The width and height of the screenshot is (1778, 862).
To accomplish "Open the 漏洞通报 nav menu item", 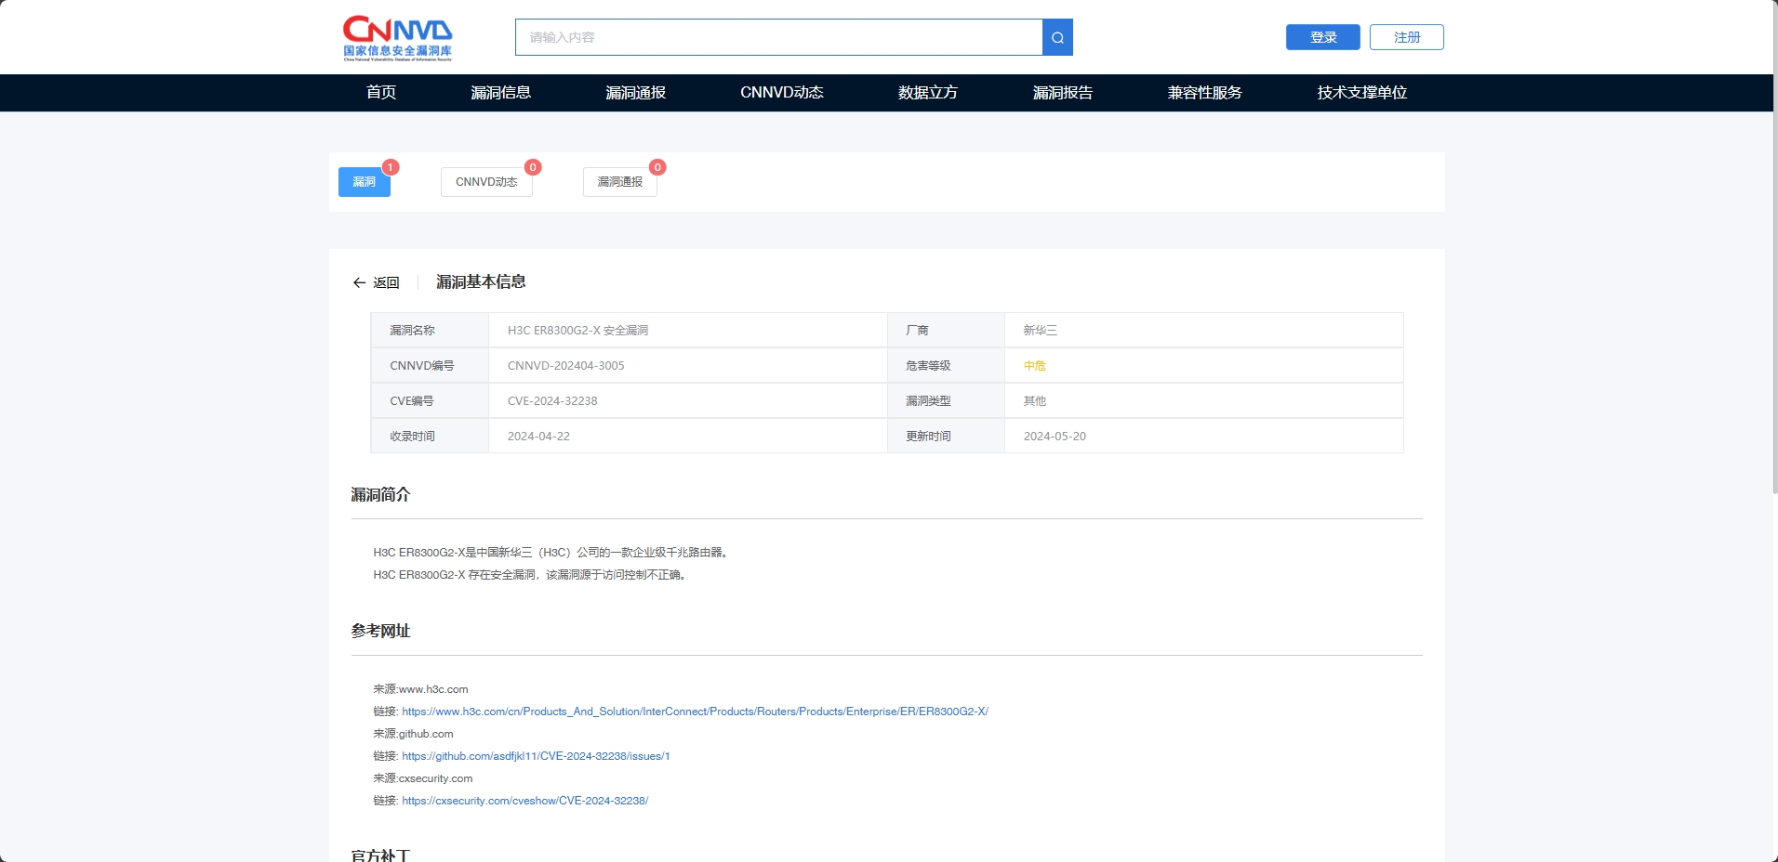I will pos(635,93).
